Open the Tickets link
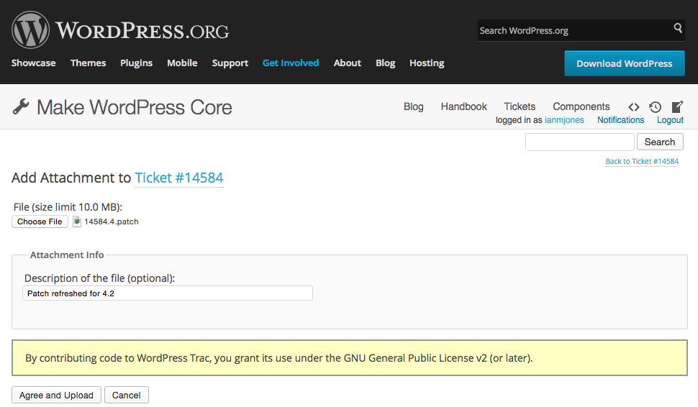This screenshot has width=698, height=407. point(520,106)
